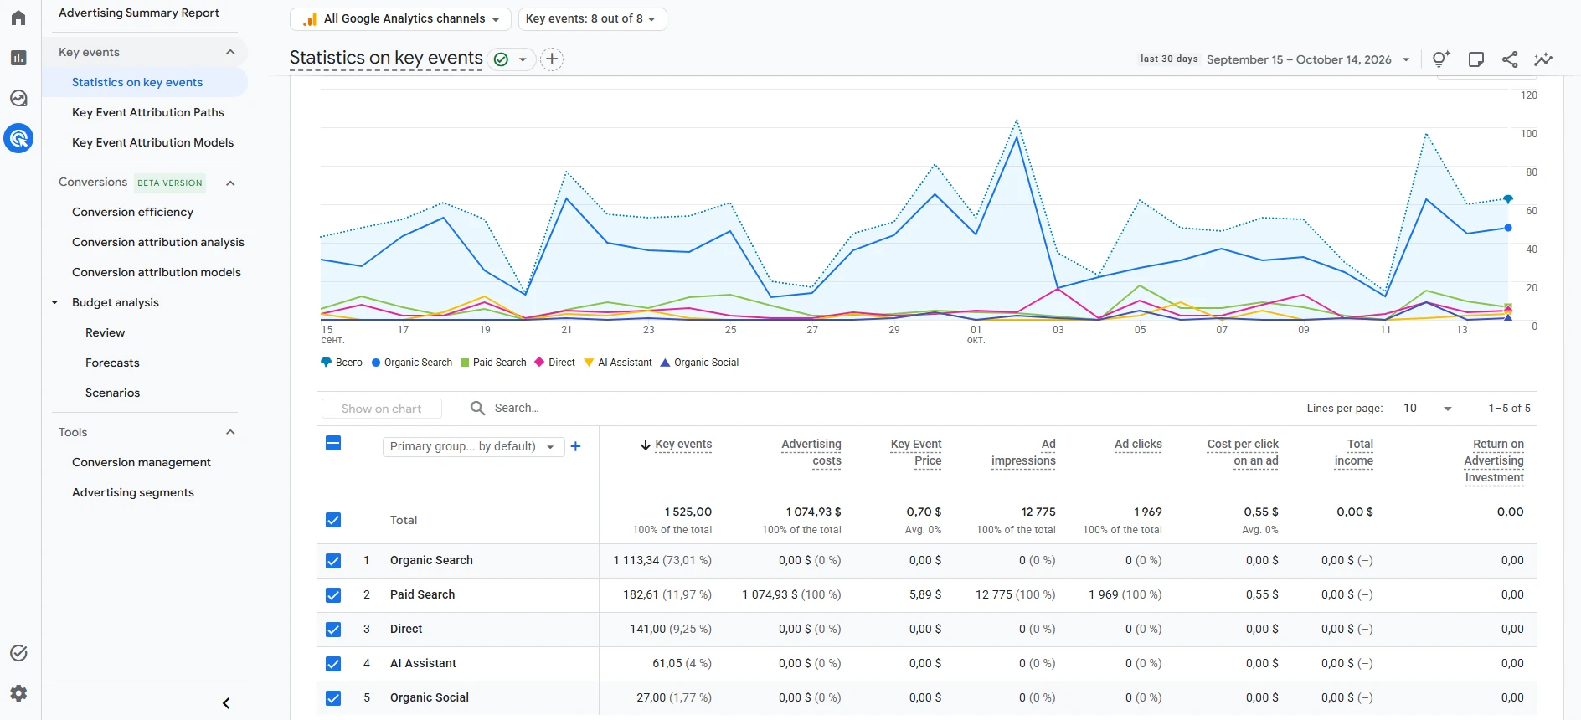Open the Explore icon in left rail

click(x=18, y=98)
